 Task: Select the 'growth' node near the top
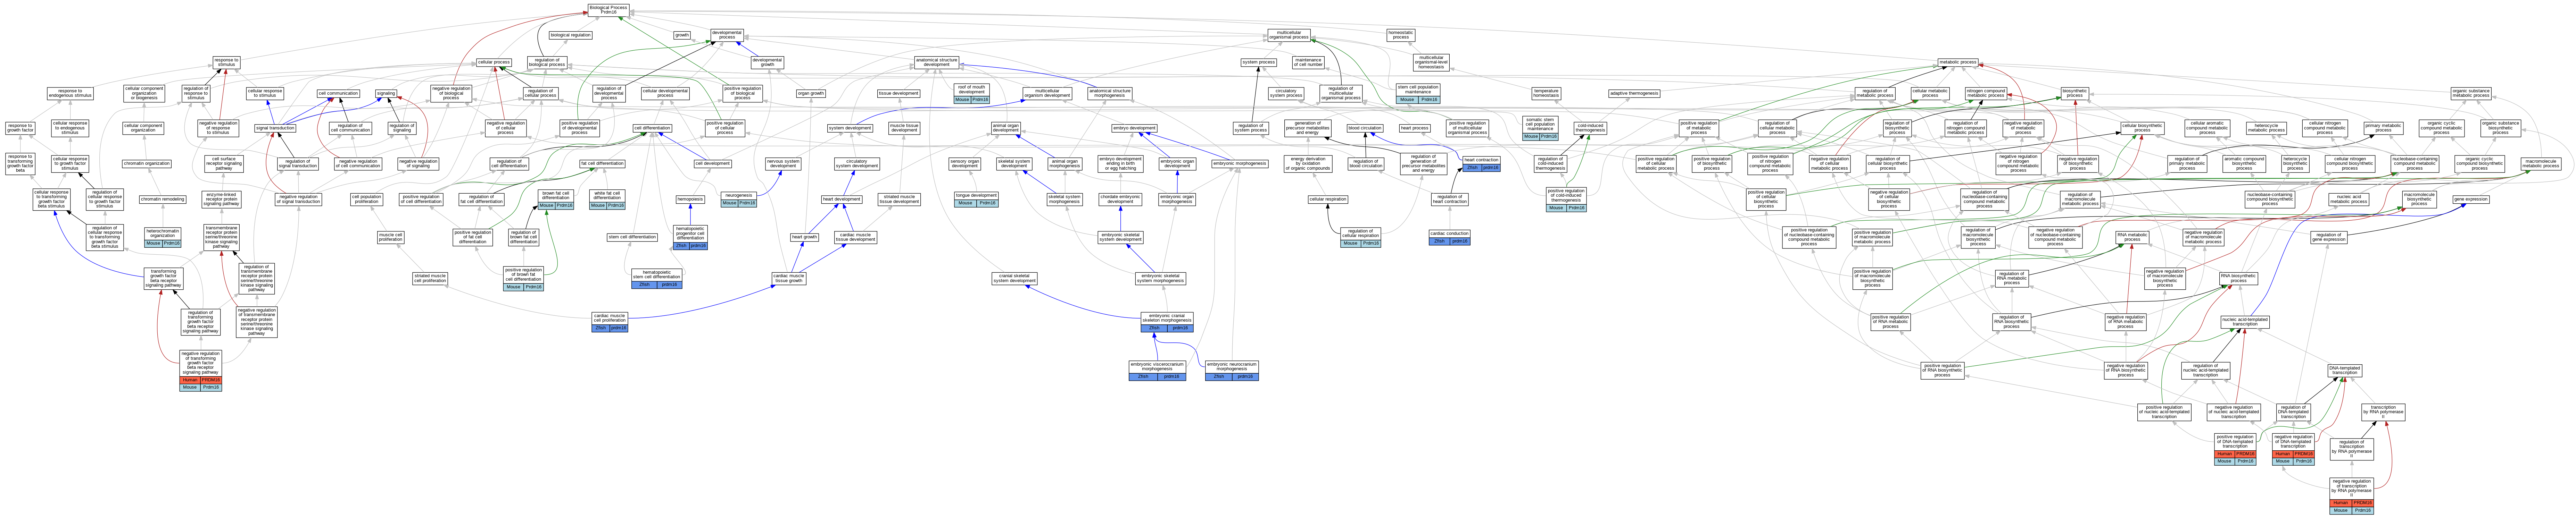click(x=682, y=35)
